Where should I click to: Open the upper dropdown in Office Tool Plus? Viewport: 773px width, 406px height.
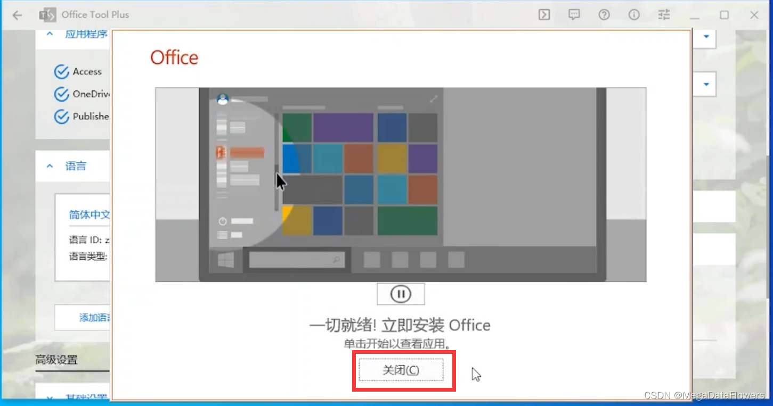point(706,37)
